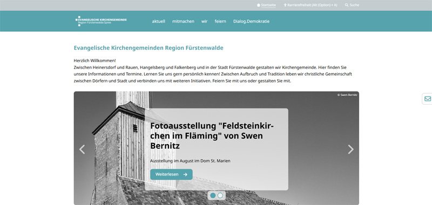Image resolution: width=432 pixels, height=205 pixels.
Task: Expand the aktuell navigation menu
Action: [x=158, y=21]
